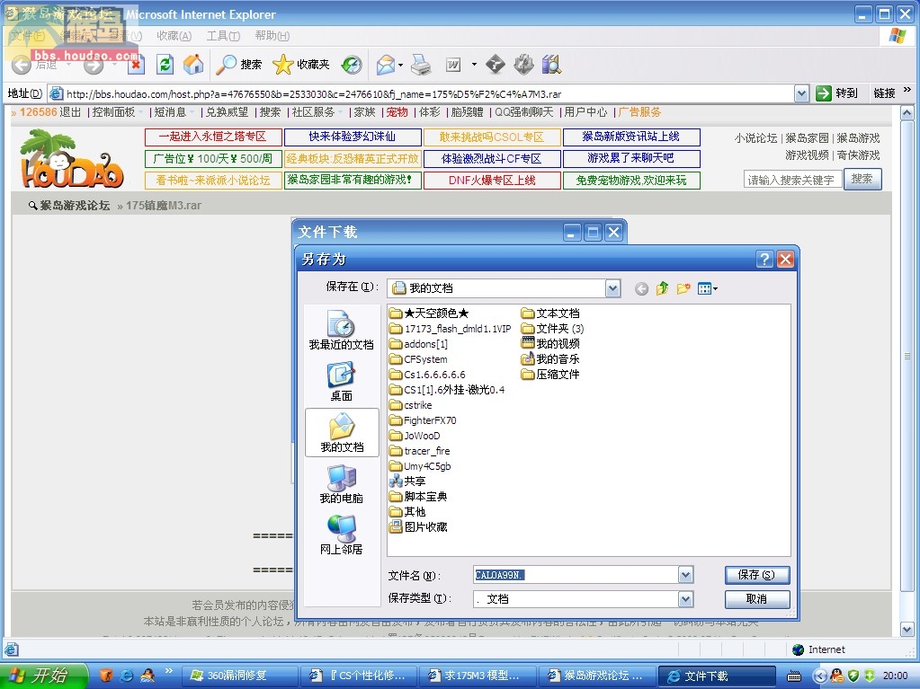Open the 收藏夹 favorites star
The width and height of the screenshot is (920, 689).
[x=301, y=65]
